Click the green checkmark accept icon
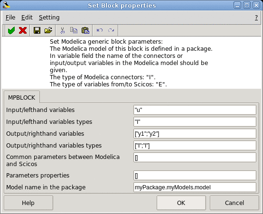This screenshot has width=263, height=214. coord(11,30)
